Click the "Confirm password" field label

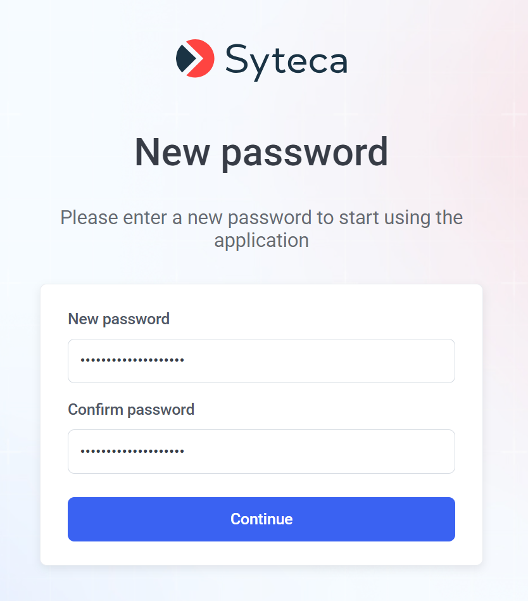pos(131,409)
